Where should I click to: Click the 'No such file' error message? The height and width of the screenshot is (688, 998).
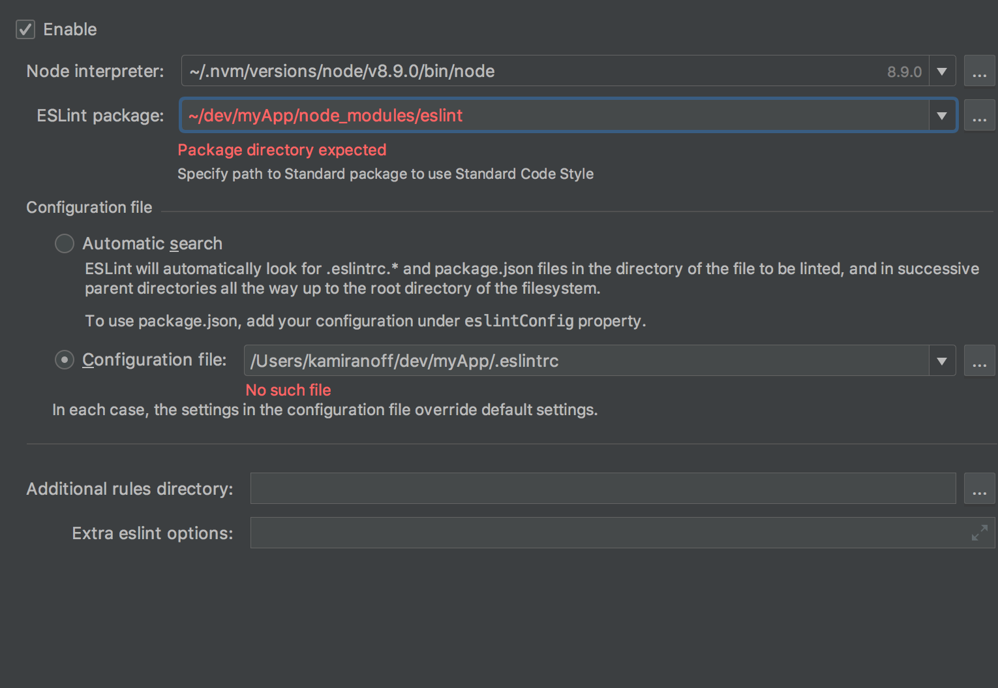(x=288, y=390)
